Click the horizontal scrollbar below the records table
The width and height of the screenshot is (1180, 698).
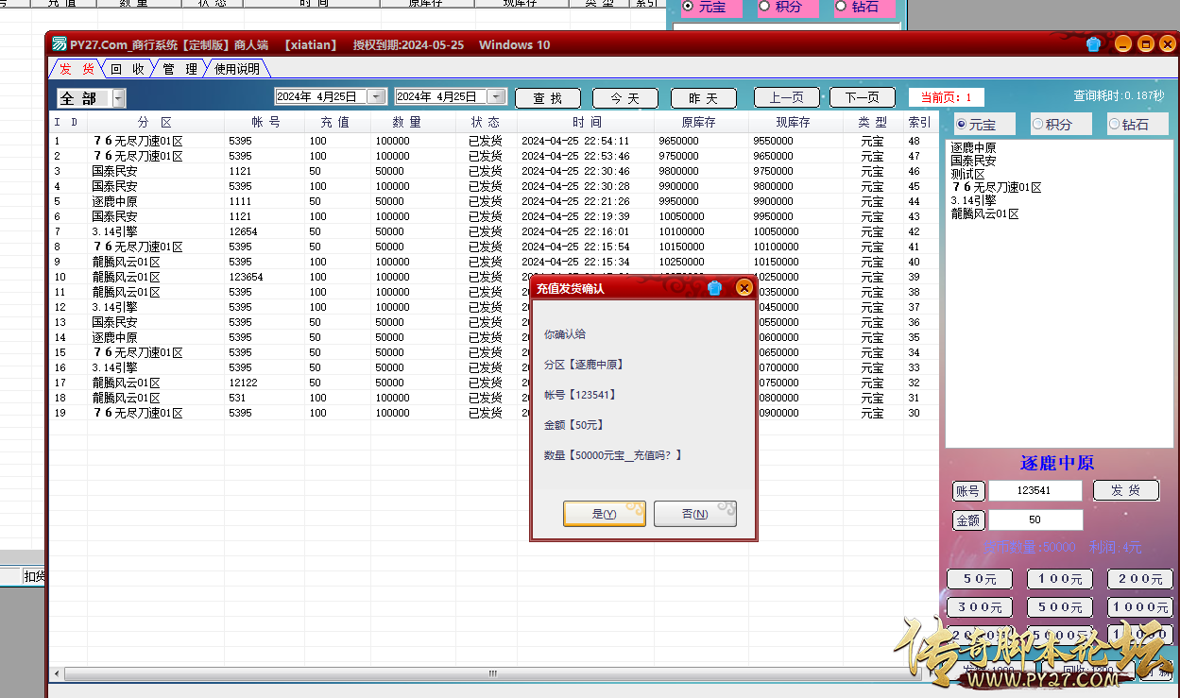pos(491,673)
